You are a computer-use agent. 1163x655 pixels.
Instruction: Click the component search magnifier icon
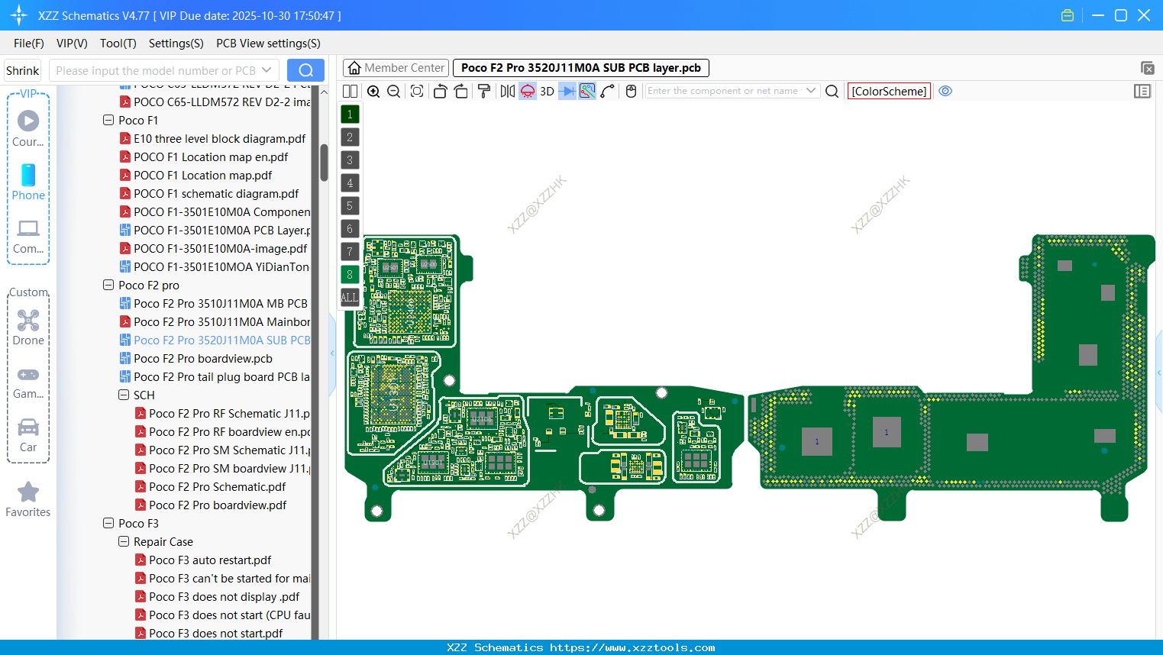click(832, 91)
